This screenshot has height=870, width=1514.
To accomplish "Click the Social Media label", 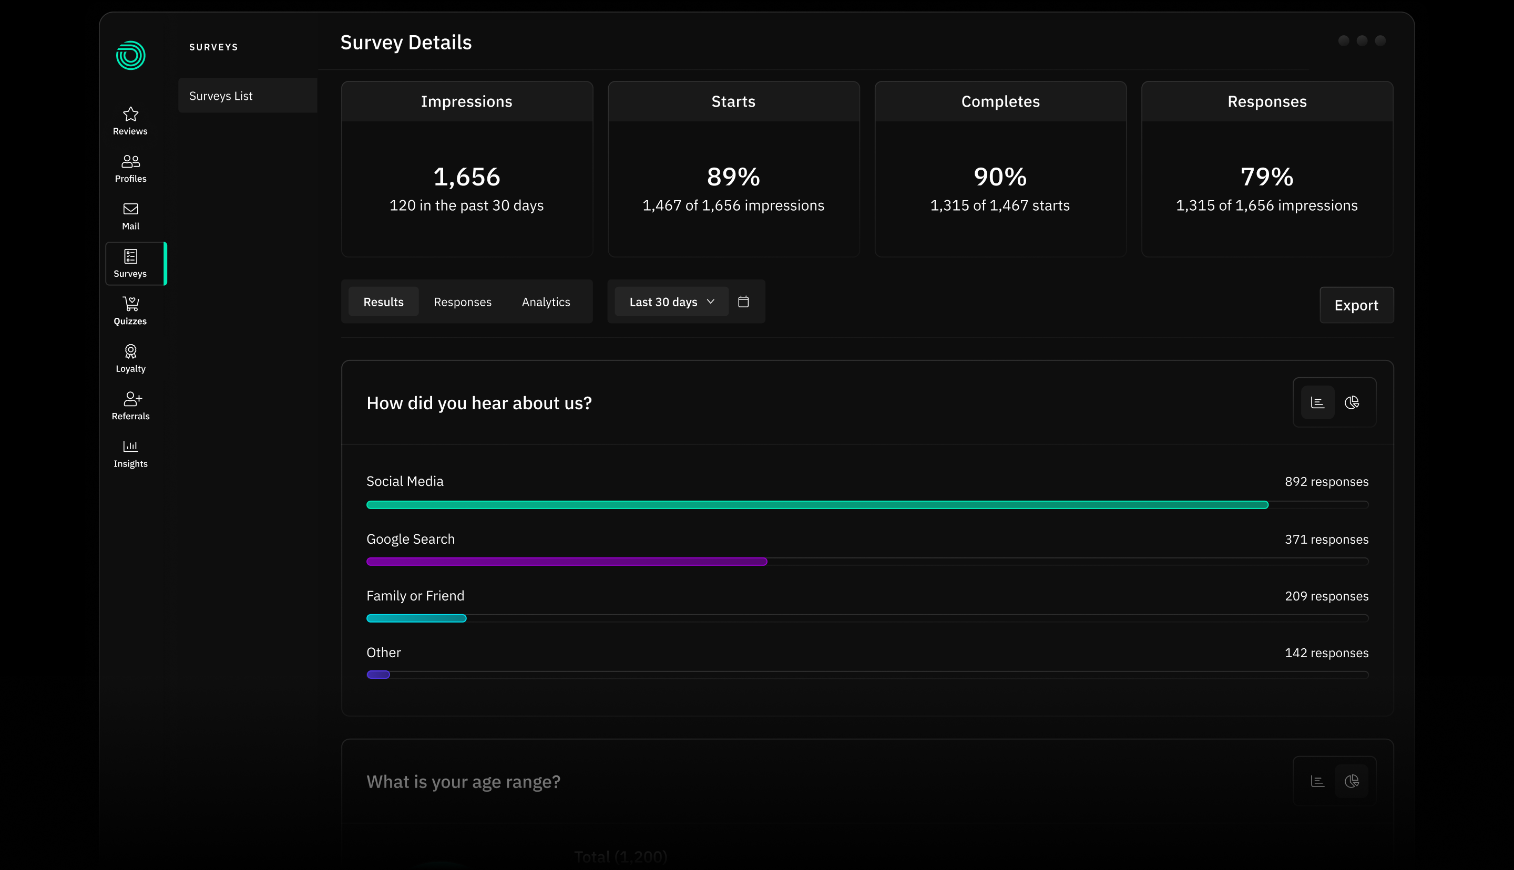I will [405, 482].
